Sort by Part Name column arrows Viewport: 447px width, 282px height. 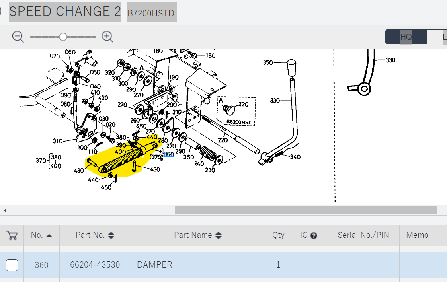click(218, 235)
